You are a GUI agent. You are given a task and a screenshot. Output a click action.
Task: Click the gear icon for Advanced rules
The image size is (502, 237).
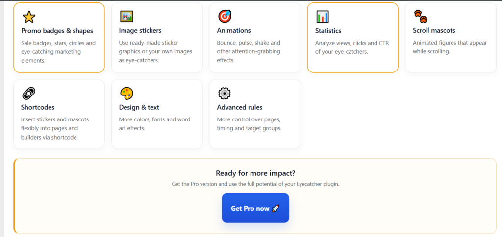pos(225,93)
